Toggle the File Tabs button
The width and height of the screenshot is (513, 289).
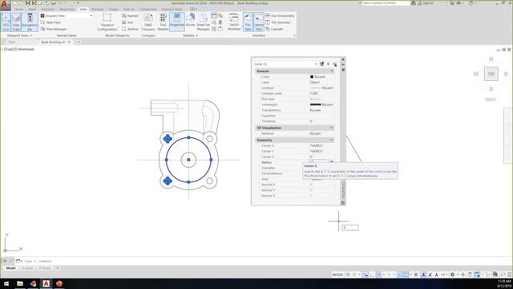coord(248,22)
